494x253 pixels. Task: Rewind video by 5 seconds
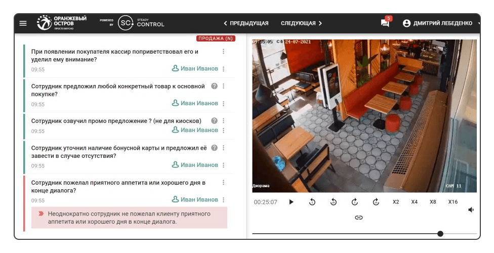click(x=312, y=202)
